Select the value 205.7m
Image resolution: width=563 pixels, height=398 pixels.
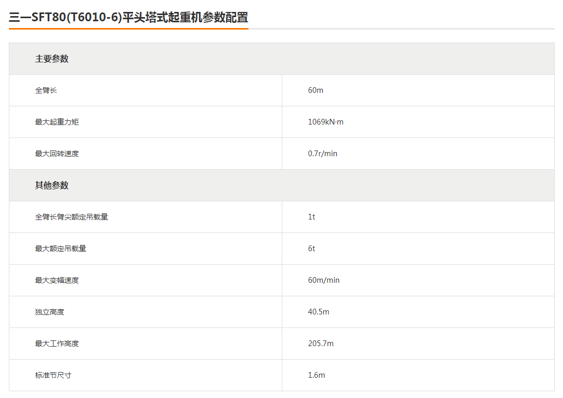click(x=321, y=344)
